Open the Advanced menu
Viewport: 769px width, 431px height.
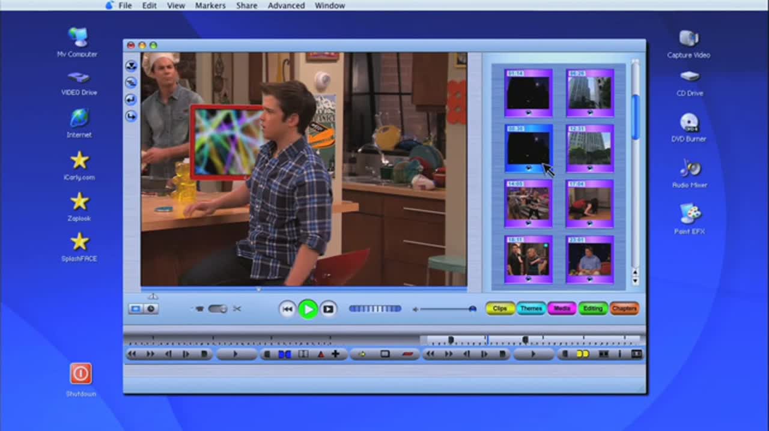point(286,5)
